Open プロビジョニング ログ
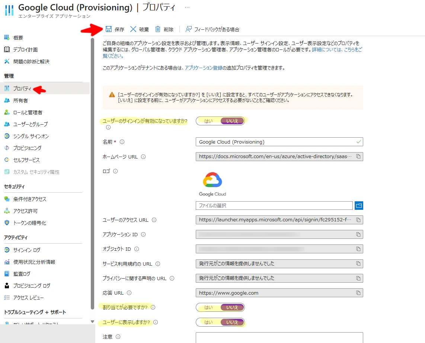 click(x=32, y=286)
